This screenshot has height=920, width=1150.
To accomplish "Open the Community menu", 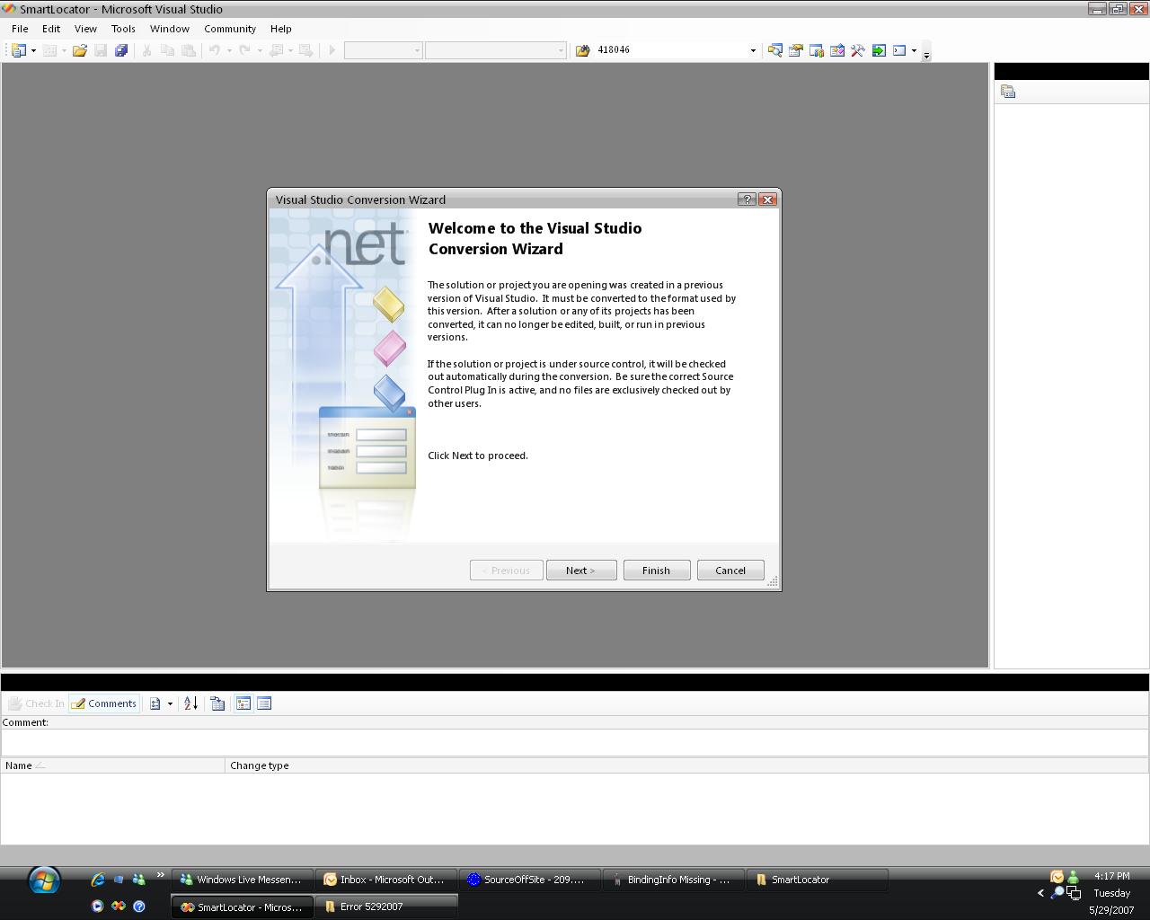I will point(230,29).
